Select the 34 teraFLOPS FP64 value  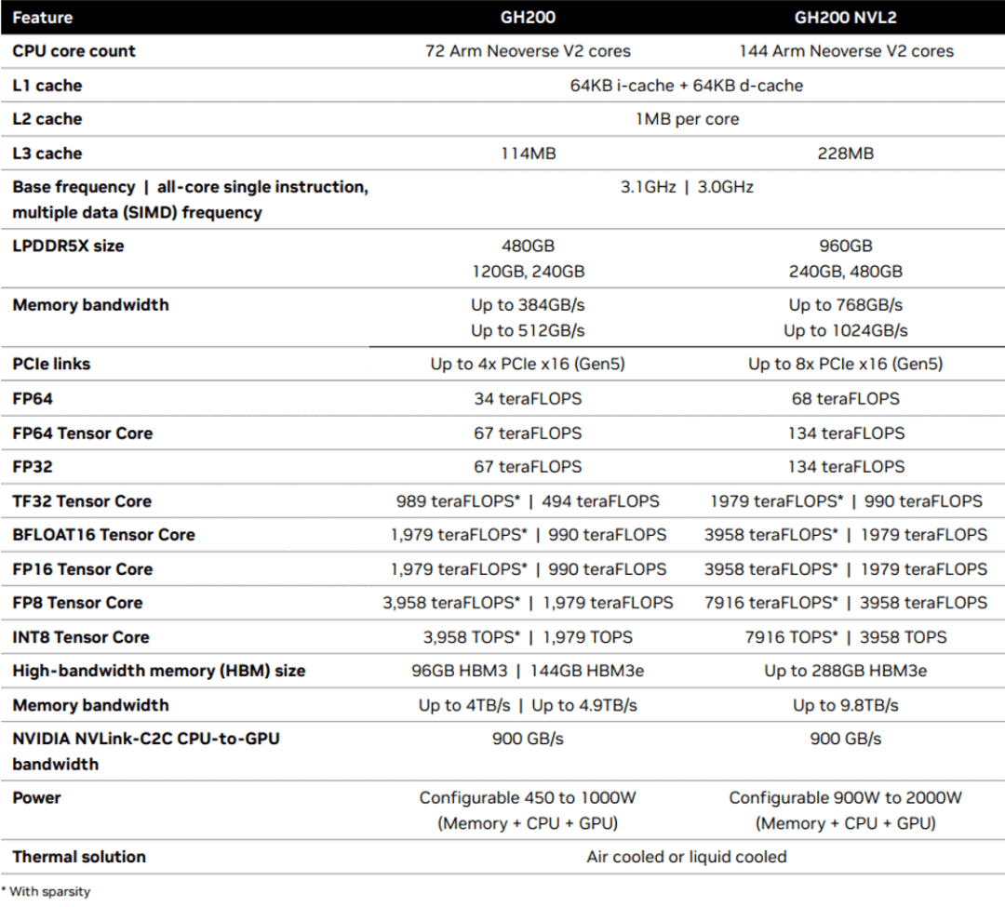(x=528, y=398)
